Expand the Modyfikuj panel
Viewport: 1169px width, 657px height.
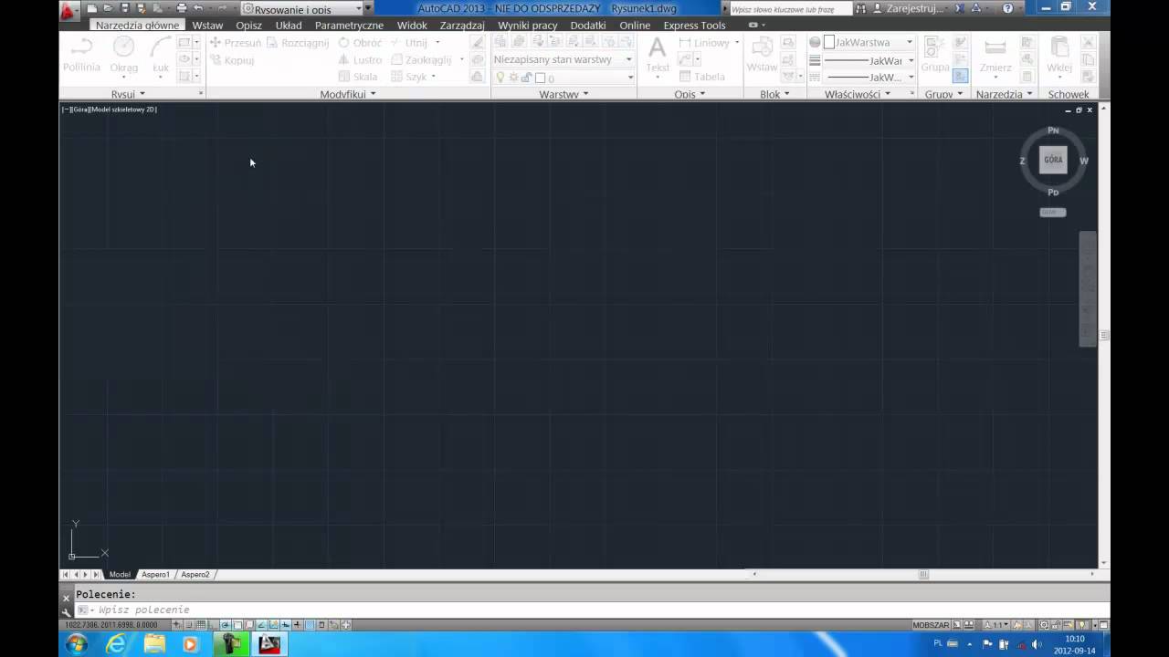tap(347, 94)
